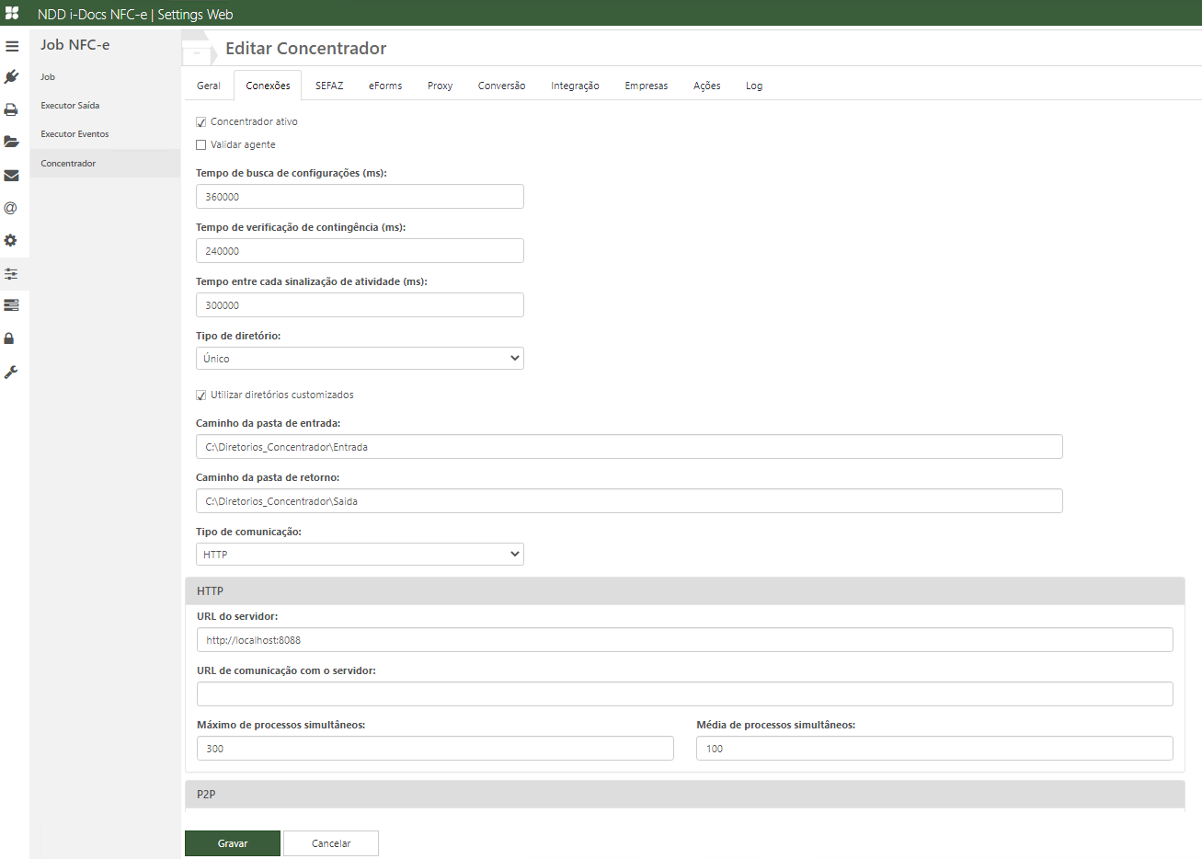Select the plug connections icon in sidebar
Screen dimensions: 1202x859
(x=12, y=76)
